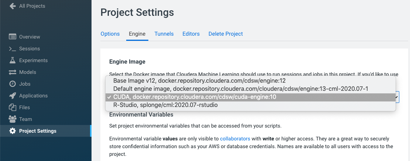Click the Models arrows icon
This screenshot has height=161, width=410.
(x=13, y=72)
